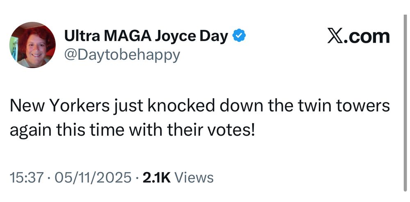Viewport: 410px width, 202px height.
Task: Open Joyce Day's profile picture
Action: (32, 45)
